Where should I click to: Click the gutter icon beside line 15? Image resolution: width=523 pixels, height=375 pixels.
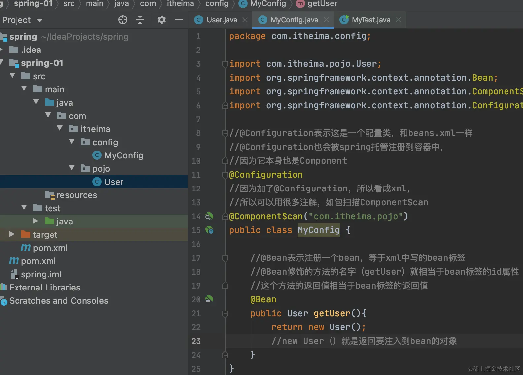pyautogui.click(x=209, y=230)
